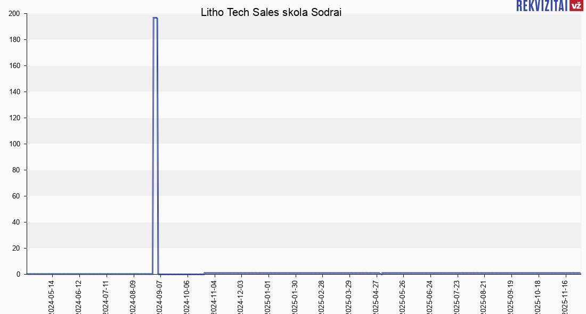Open the Rekvizitai logo link
The width and height of the screenshot is (586, 314).
(x=542, y=5)
